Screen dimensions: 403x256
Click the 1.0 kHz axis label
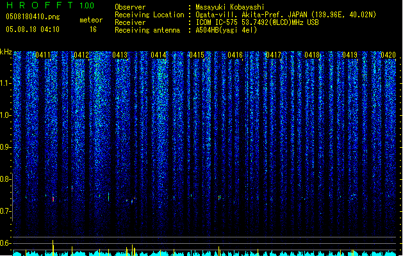click(x=6, y=115)
